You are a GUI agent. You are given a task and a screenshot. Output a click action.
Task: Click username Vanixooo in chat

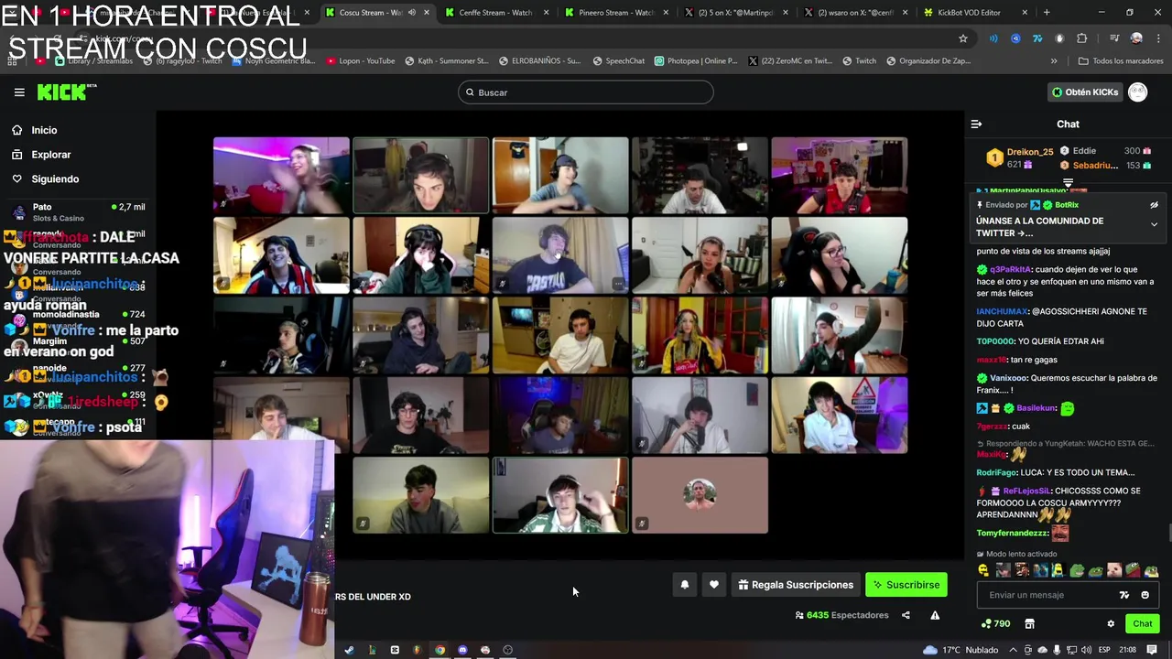click(x=1008, y=378)
